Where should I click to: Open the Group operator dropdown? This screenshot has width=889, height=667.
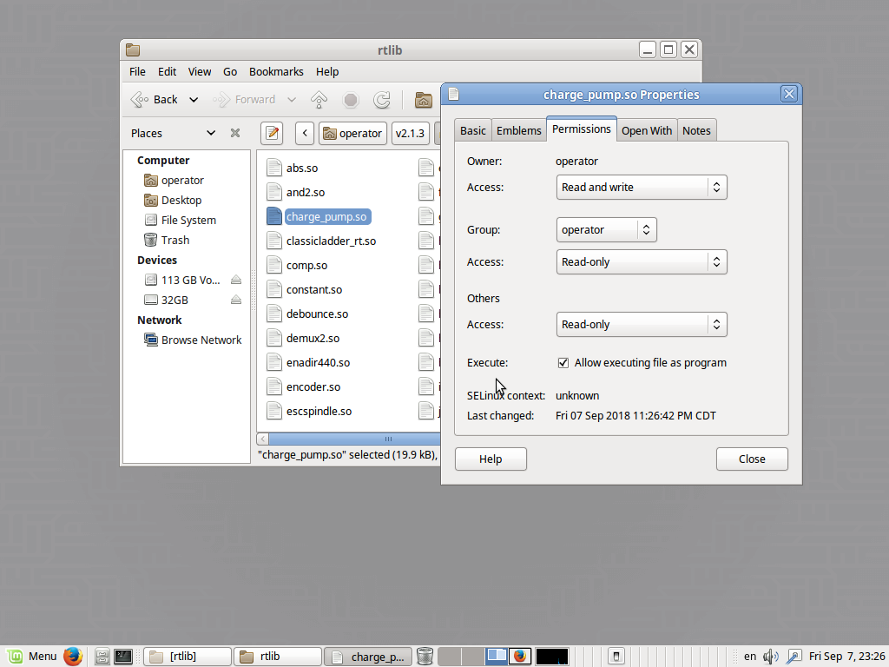click(606, 229)
